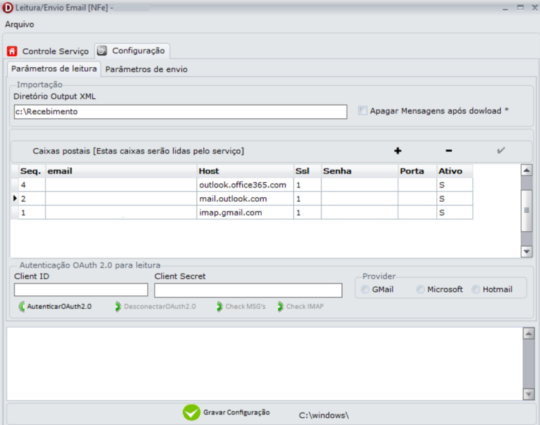Click the empty log text area

tap(264, 364)
